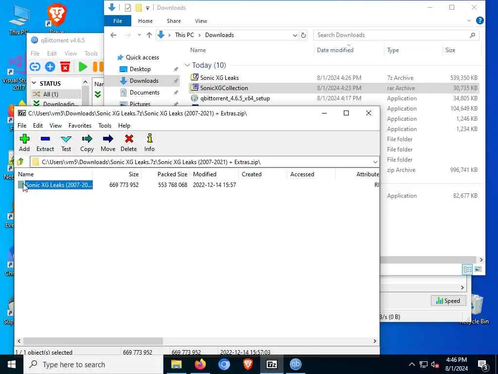The width and height of the screenshot is (498, 374).
Task: Open Firefox from the taskbar
Action: pyautogui.click(x=200, y=364)
